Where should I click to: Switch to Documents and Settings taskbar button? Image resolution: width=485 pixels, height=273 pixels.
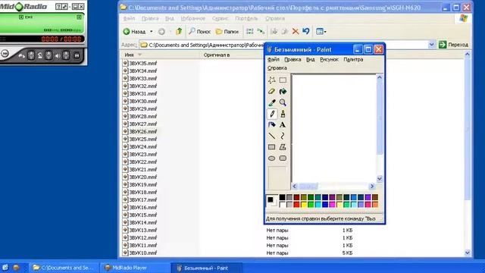point(64,268)
